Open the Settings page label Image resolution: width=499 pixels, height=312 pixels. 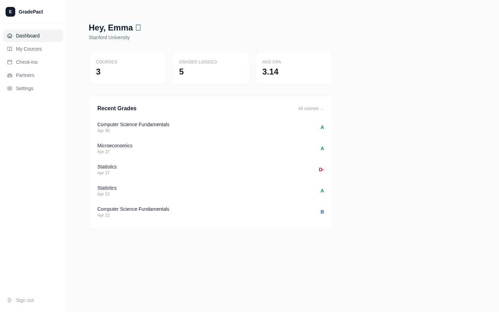click(x=25, y=88)
